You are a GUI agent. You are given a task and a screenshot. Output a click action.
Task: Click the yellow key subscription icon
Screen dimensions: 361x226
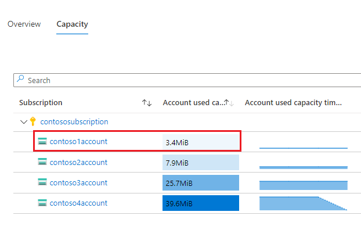tap(33, 121)
